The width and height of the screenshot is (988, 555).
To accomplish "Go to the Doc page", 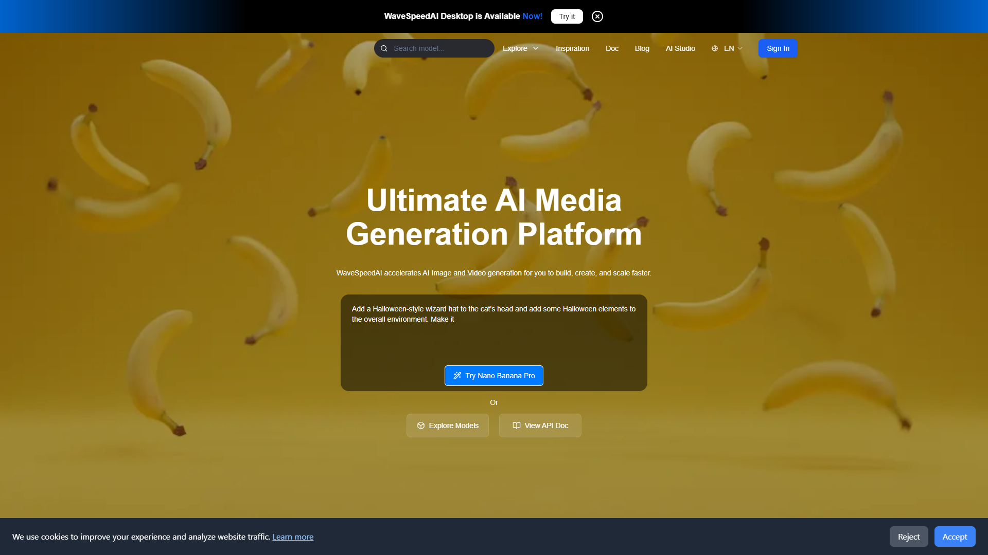I will click(612, 48).
